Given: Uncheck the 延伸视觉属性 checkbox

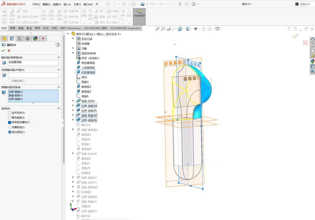Looking at the screenshot, I should [x=10, y=122].
